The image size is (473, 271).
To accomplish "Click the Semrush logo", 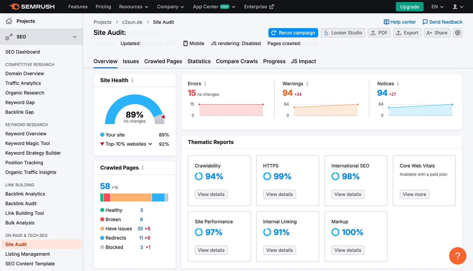I will click(x=32, y=7).
